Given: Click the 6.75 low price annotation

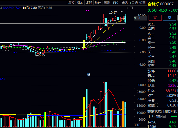Looking at the screenshot, I should 41,55.
